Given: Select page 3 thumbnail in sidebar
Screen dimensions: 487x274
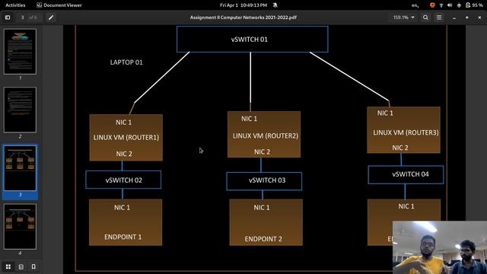Looking at the screenshot, I should point(21,168).
